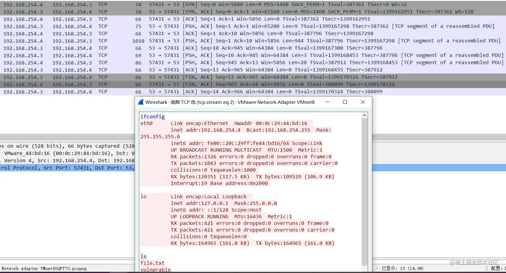Click the Wireshark shark fin icon in dialog title

[140, 102]
